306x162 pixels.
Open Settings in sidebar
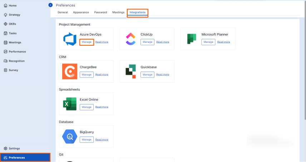tap(14, 148)
